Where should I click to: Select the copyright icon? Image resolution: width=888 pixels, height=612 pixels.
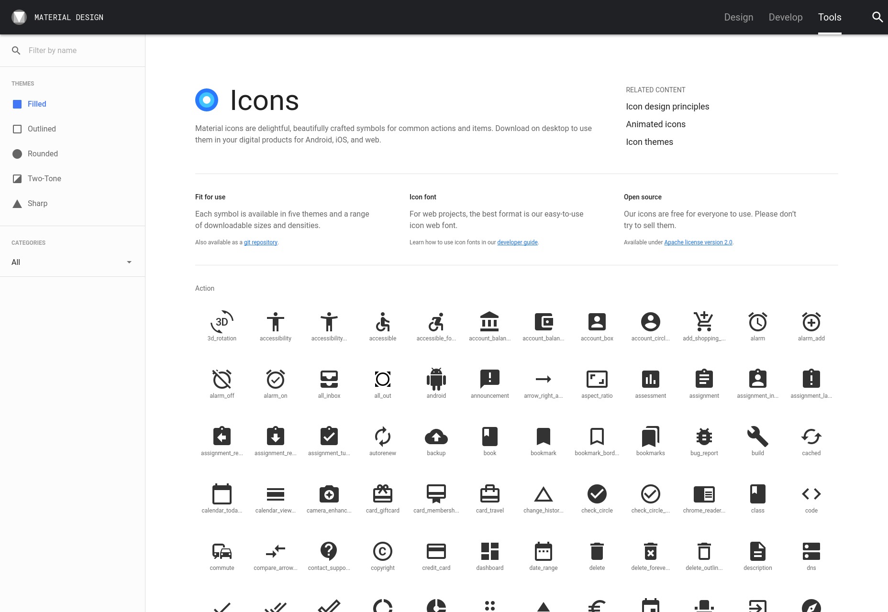pos(383,551)
